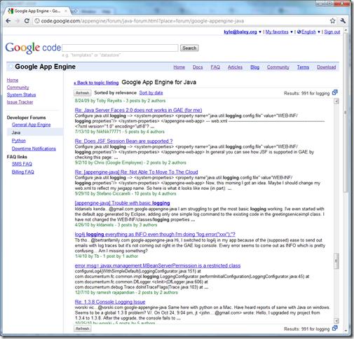
Task: Sign out of the account
Action: (x=332, y=32)
